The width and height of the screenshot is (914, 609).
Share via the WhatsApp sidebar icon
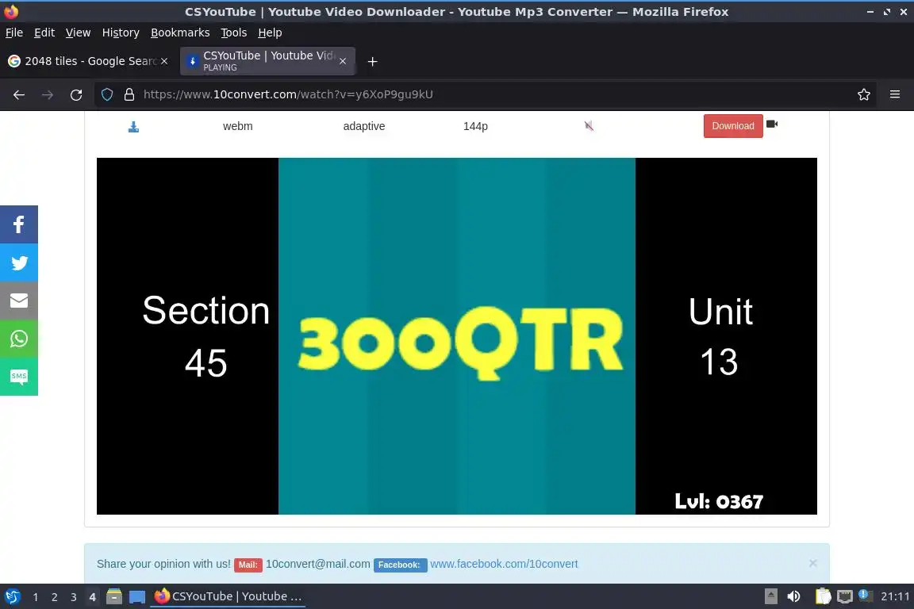pos(19,339)
